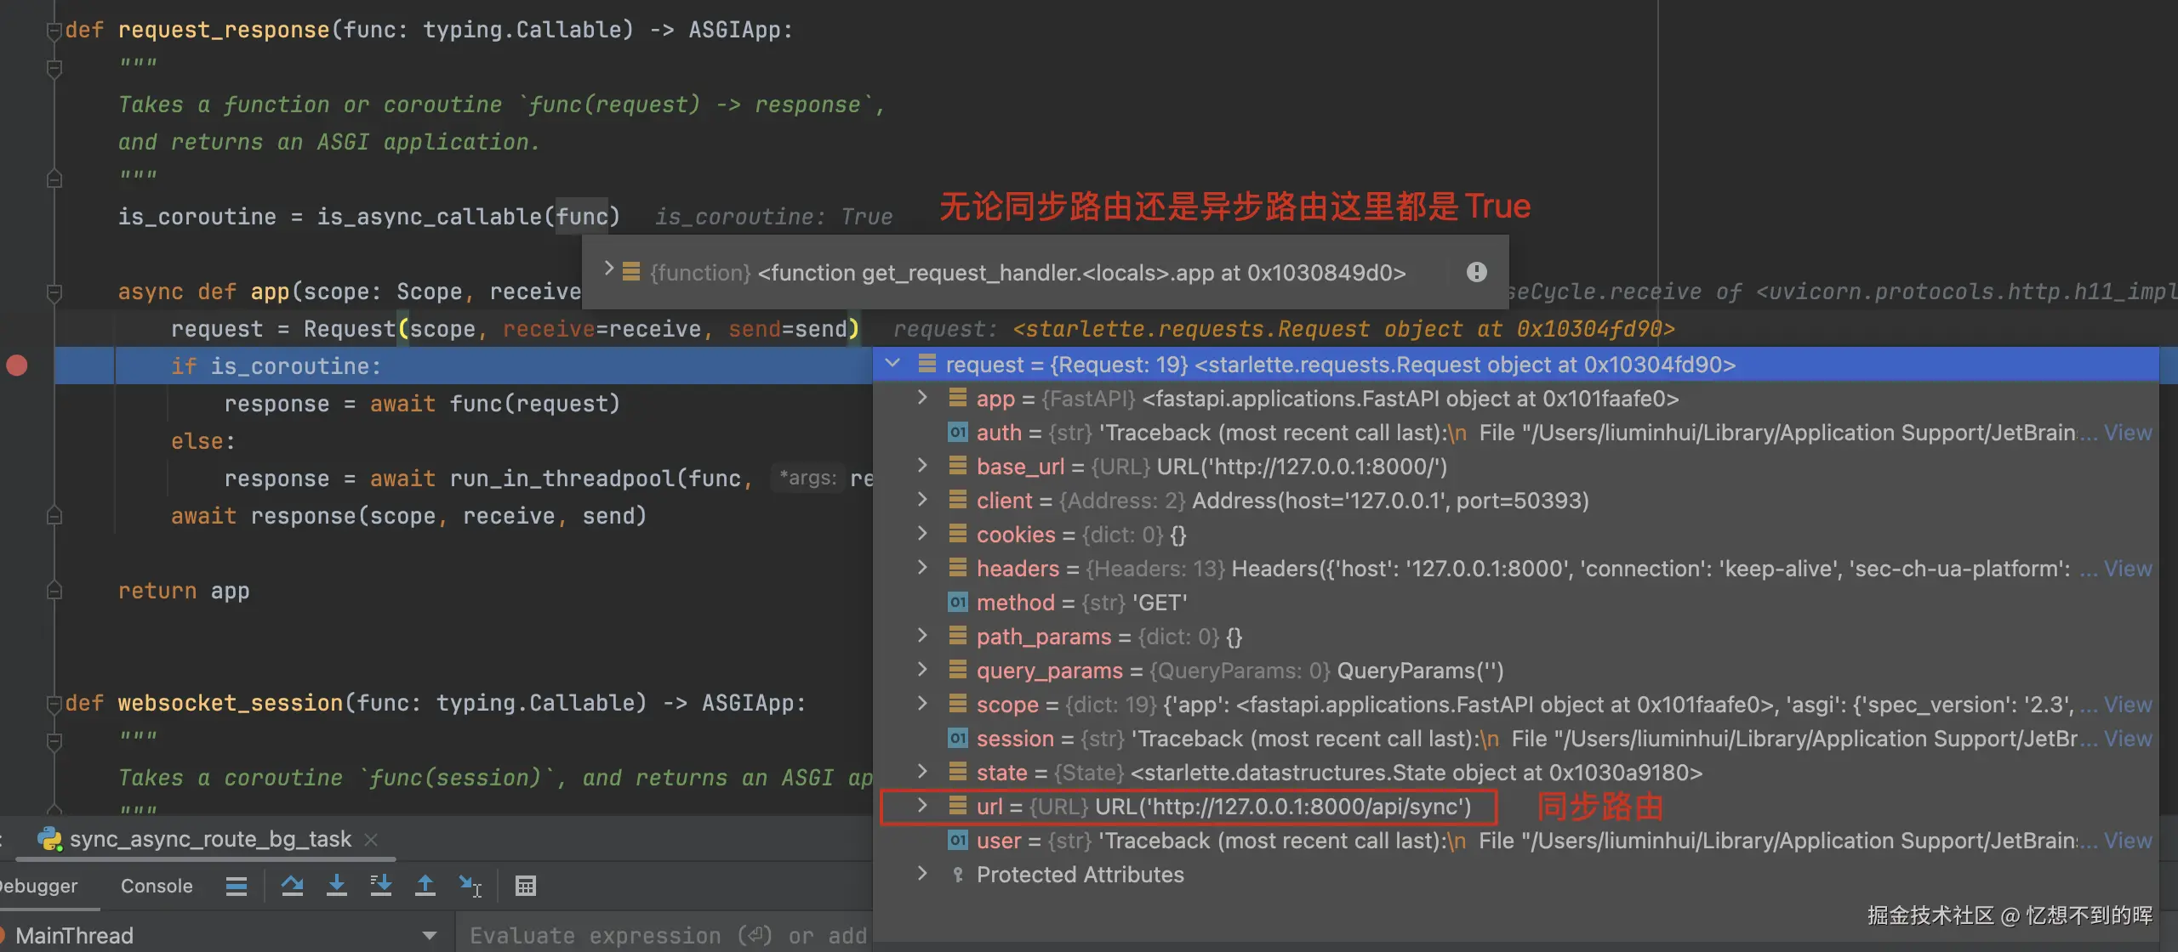
Task: Click Step Into My Code icon
Action: [x=380, y=886]
